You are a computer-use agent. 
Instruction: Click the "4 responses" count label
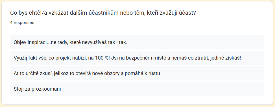tap(22, 23)
